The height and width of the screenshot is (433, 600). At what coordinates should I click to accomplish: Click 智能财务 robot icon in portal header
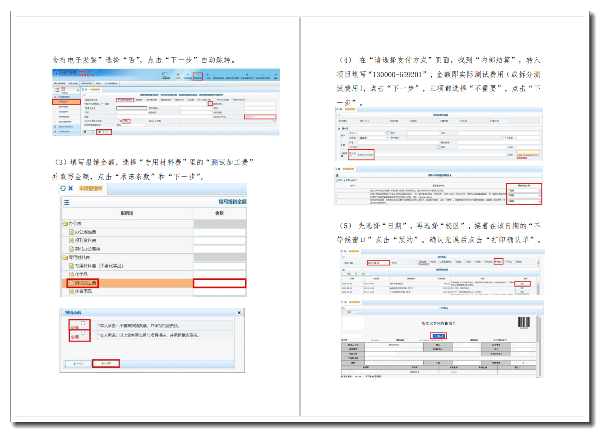point(165,74)
